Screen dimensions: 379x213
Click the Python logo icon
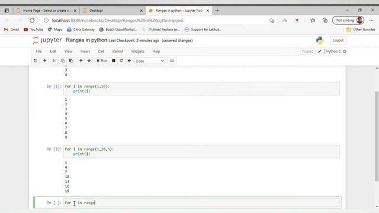[x=320, y=40]
